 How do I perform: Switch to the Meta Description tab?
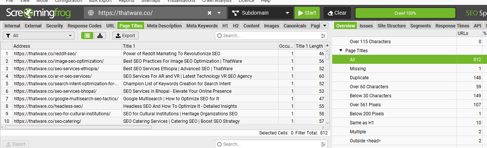[164, 26]
